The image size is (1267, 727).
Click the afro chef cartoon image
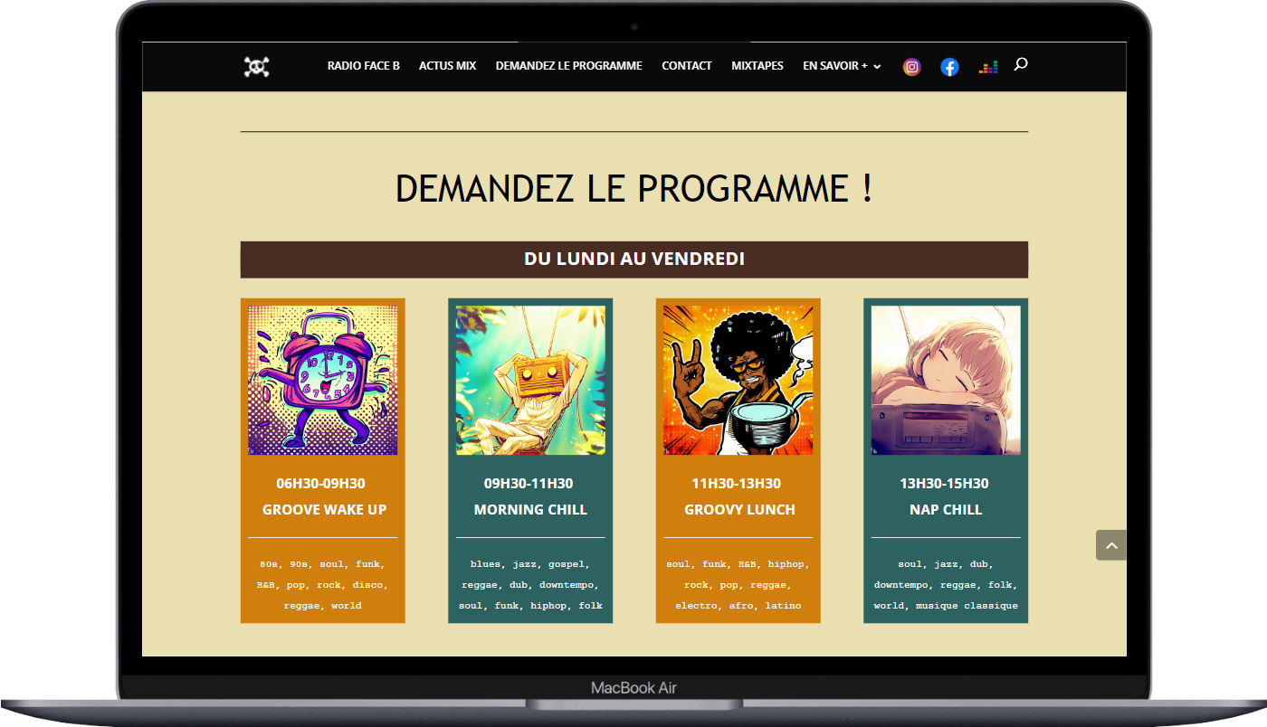point(738,380)
